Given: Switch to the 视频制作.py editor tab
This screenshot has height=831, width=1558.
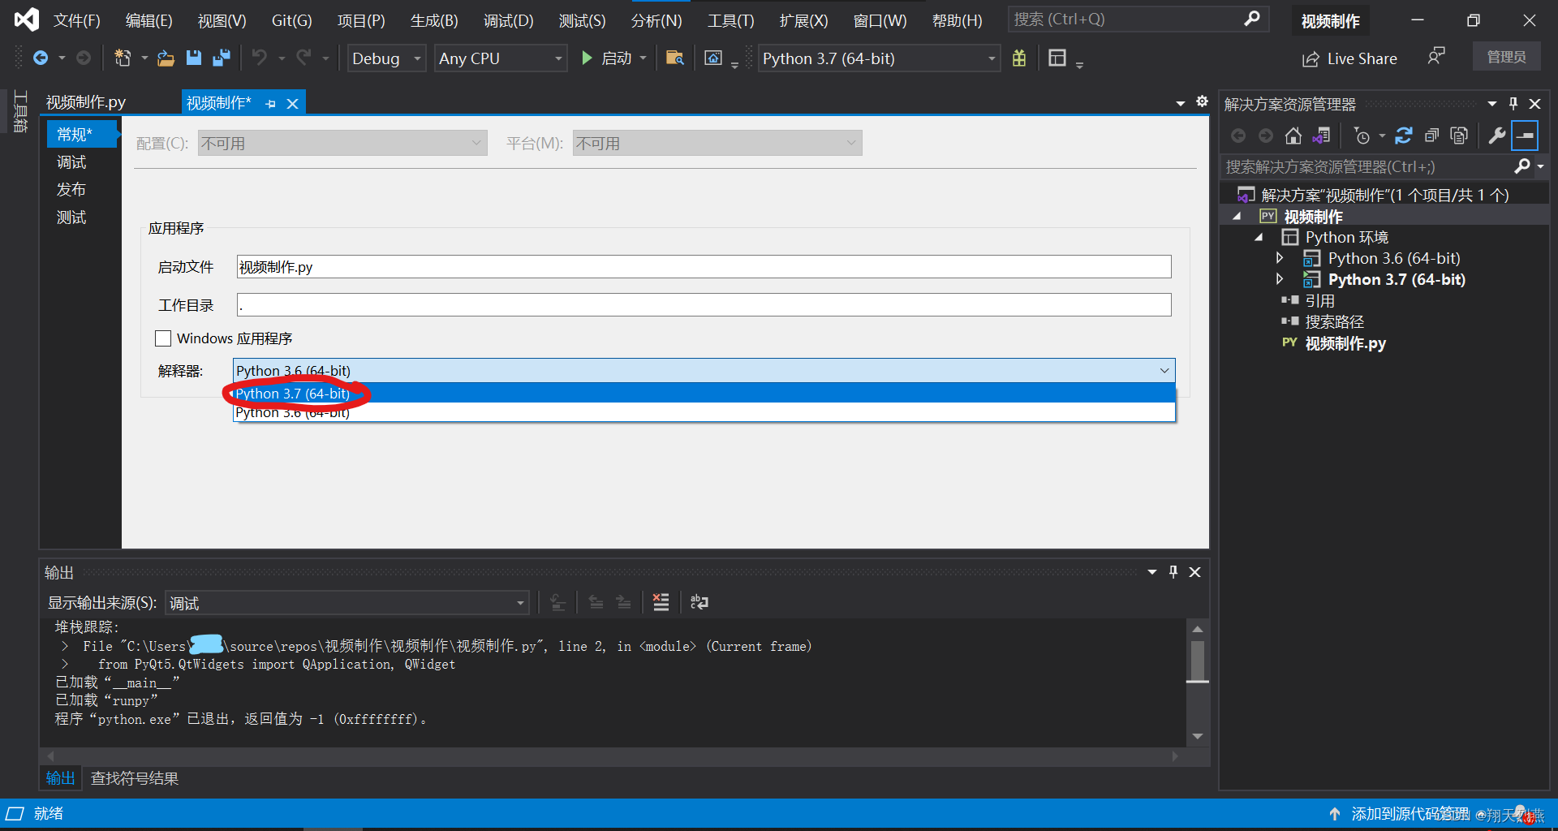Looking at the screenshot, I should pos(86,102).
